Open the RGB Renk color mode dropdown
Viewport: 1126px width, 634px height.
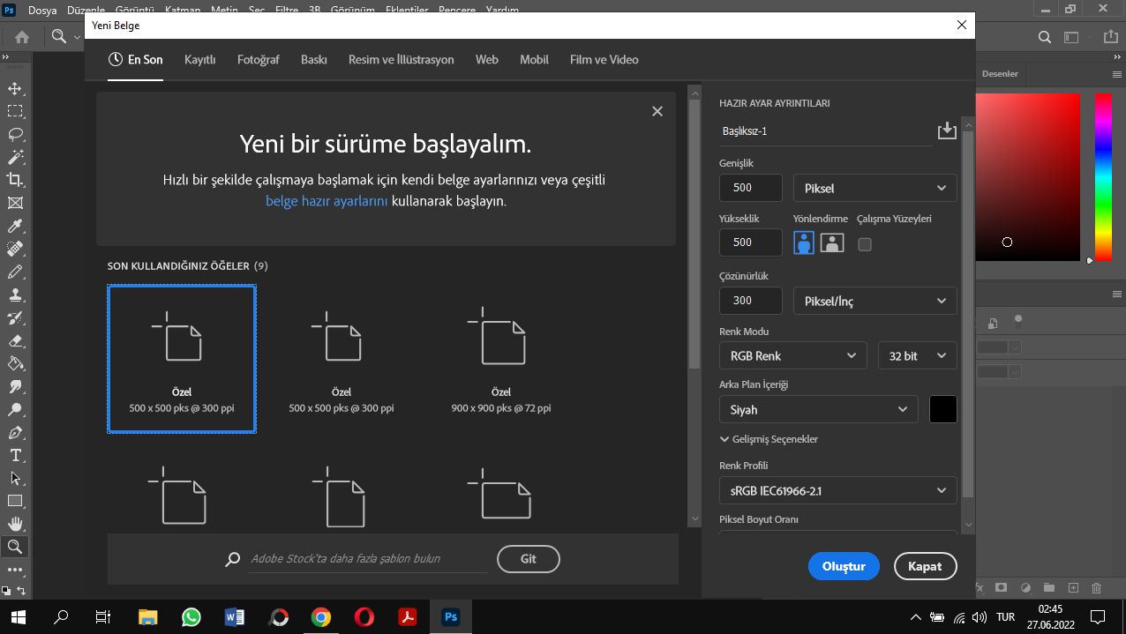(x=792, y=356)
